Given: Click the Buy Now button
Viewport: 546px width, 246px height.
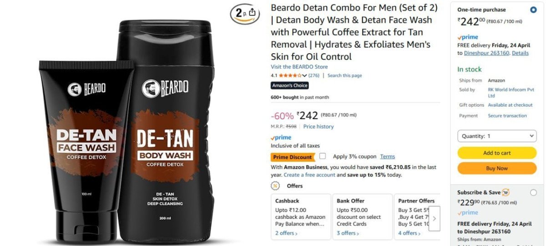Looking at the screenshot, I should (497, 168).
